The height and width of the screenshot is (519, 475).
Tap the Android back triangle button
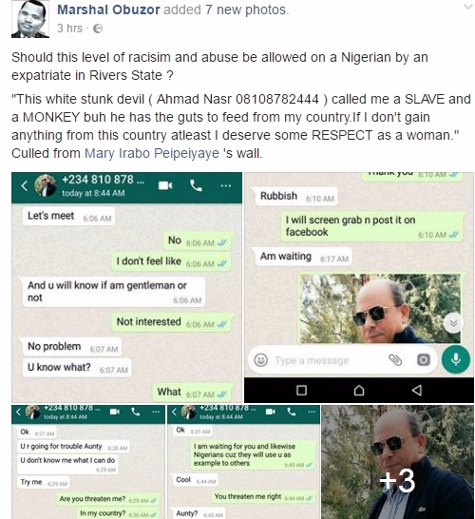click(x=417, y=391)
